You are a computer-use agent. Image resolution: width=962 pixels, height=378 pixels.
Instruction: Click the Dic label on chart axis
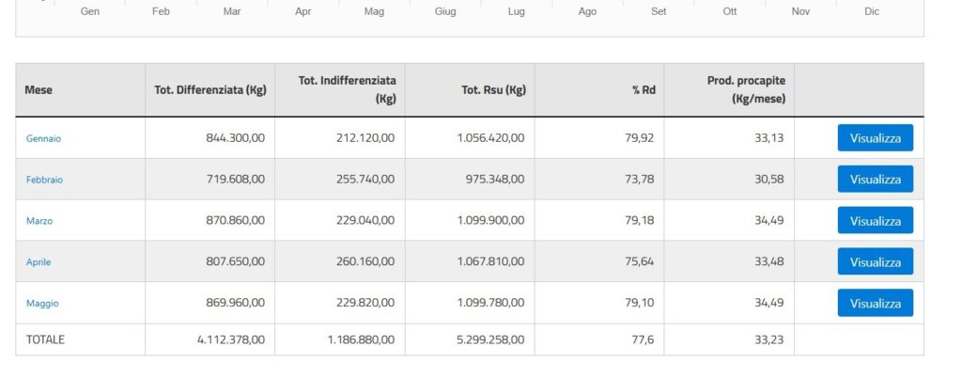[872, 11]
